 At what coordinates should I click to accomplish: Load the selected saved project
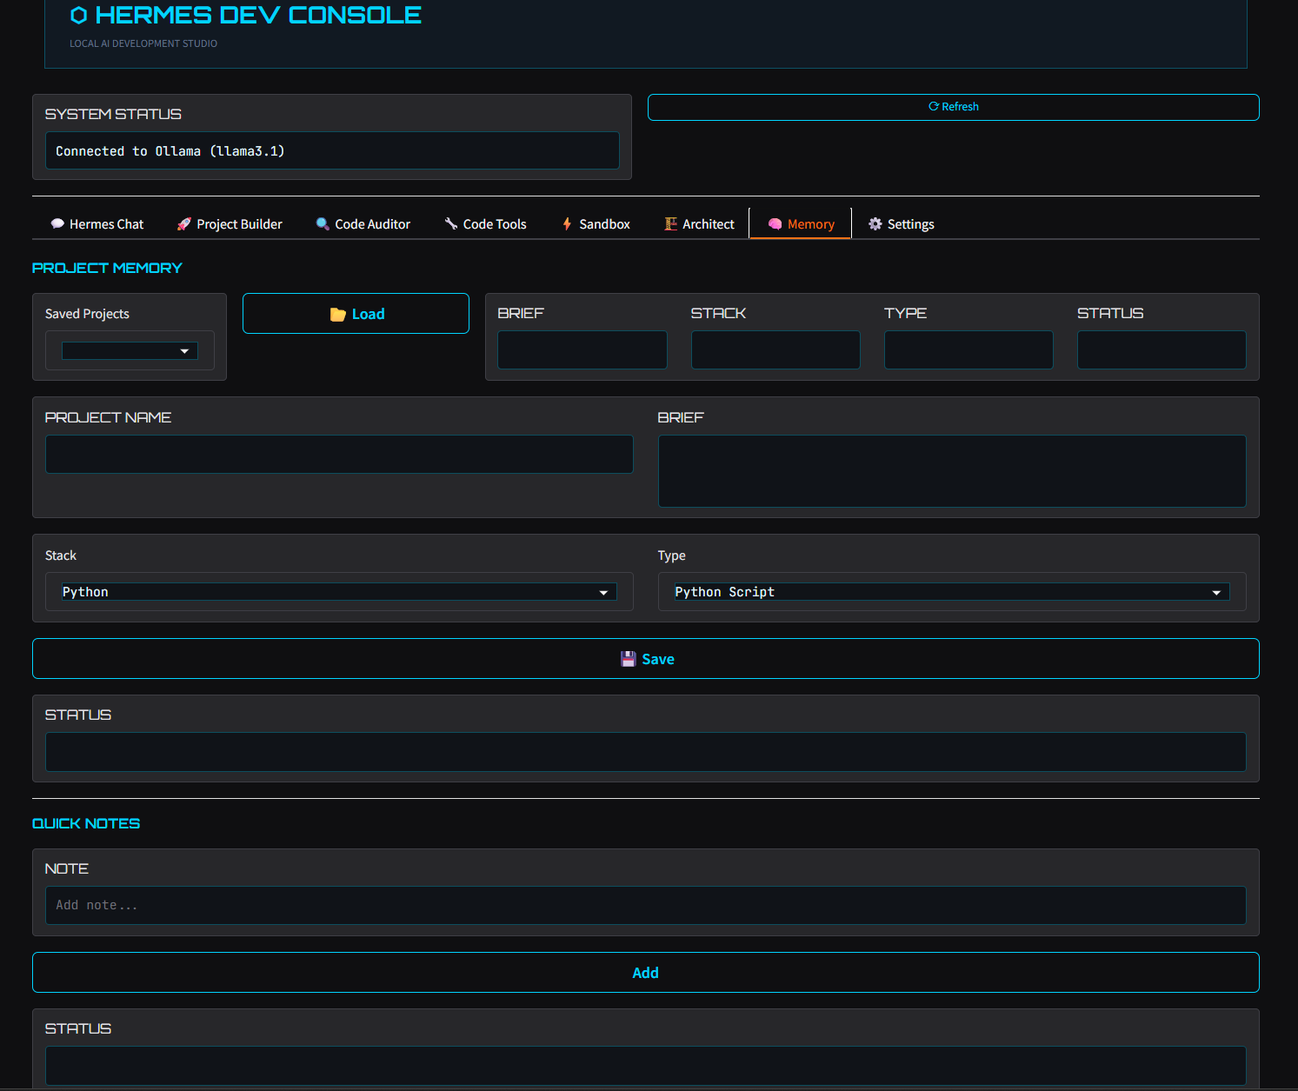(x=356, y=314)
